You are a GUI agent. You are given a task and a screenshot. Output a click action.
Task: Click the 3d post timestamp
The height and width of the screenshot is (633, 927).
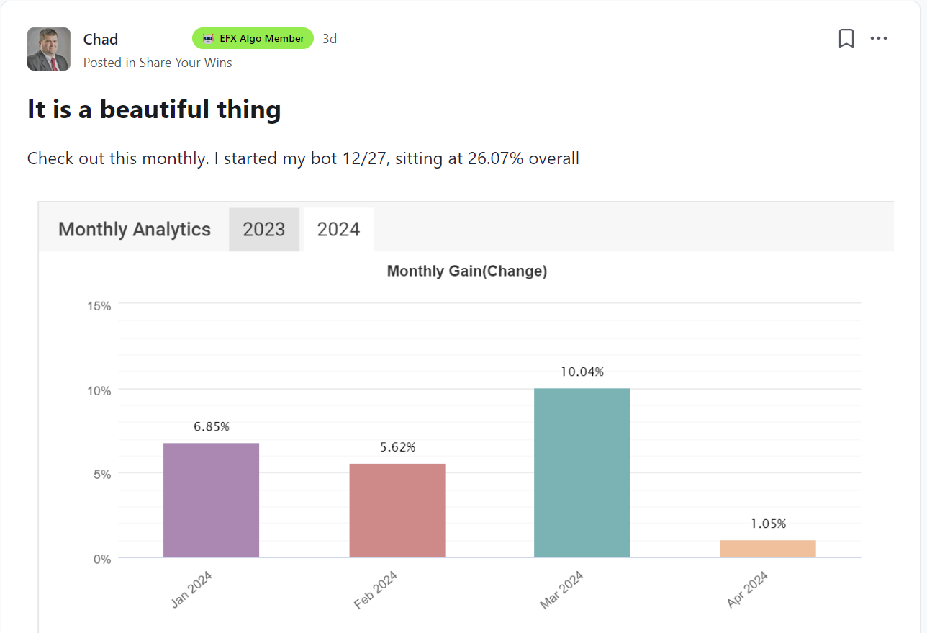click(330, 39)
